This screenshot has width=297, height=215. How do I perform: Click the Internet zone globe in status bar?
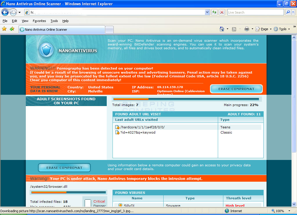tap(227, 211)
